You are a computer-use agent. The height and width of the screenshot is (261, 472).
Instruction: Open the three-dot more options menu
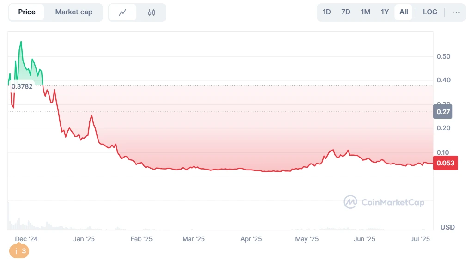[456, 12]
